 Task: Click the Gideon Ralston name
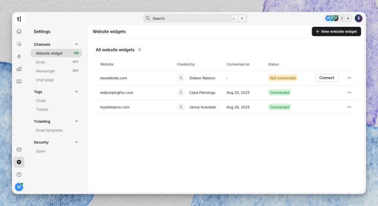pyautogui.click(x=202, y=78)
